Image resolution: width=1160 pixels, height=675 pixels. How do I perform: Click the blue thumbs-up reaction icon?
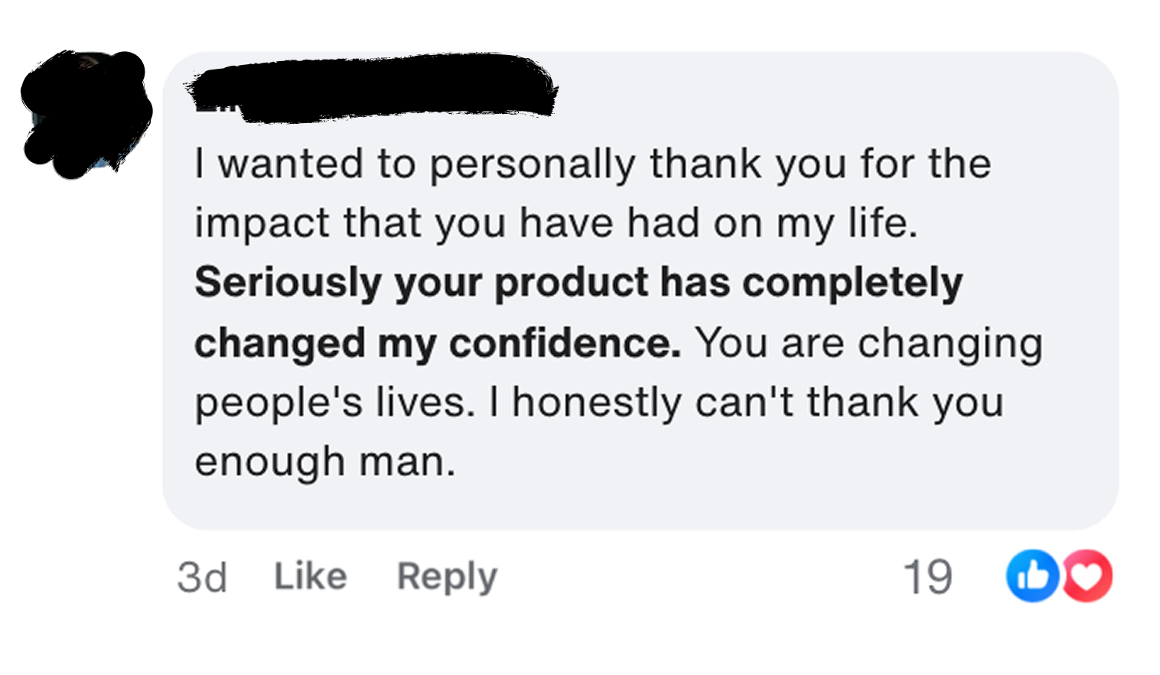click(x=1031, y=576)
